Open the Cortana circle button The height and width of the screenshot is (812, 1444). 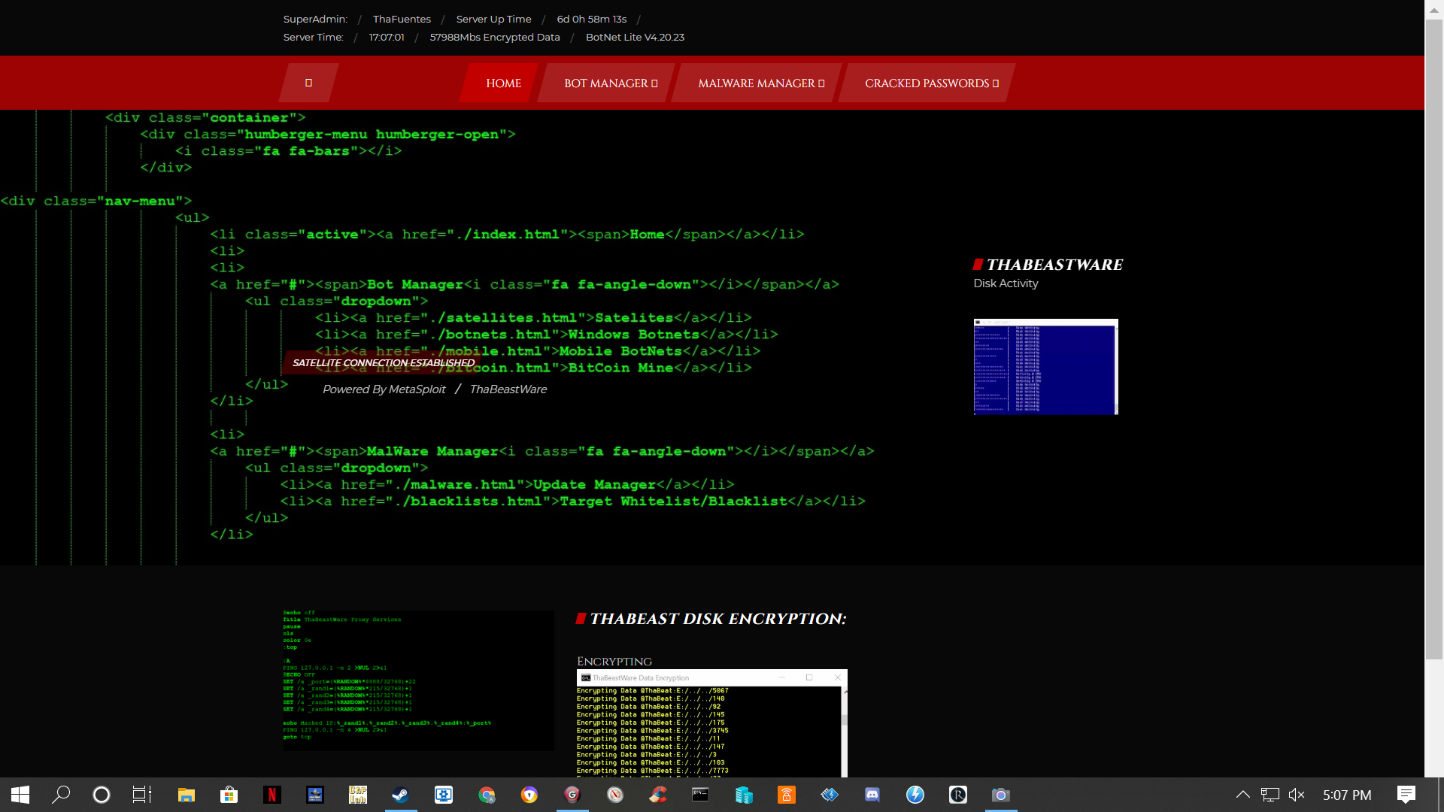pos(102,795)
